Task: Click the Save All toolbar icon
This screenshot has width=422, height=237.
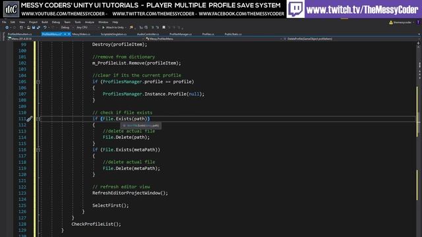Action: (38, 28)
